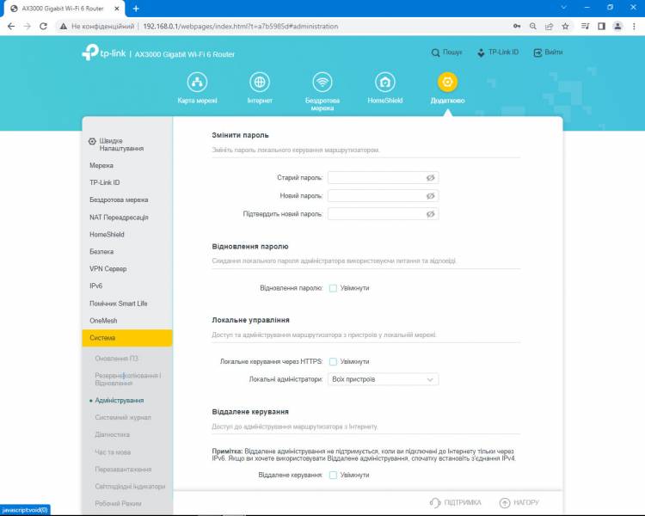This screenshot has height=516, width=645.
Task: Open Резервне копіювання і Відновлення submenu item
Action: (x=127, y=379)
